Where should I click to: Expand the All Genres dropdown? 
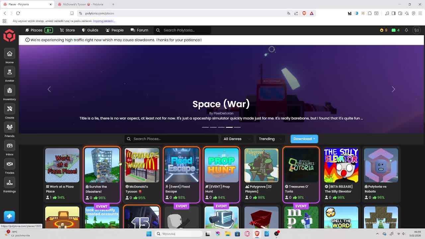click(235, 139)
